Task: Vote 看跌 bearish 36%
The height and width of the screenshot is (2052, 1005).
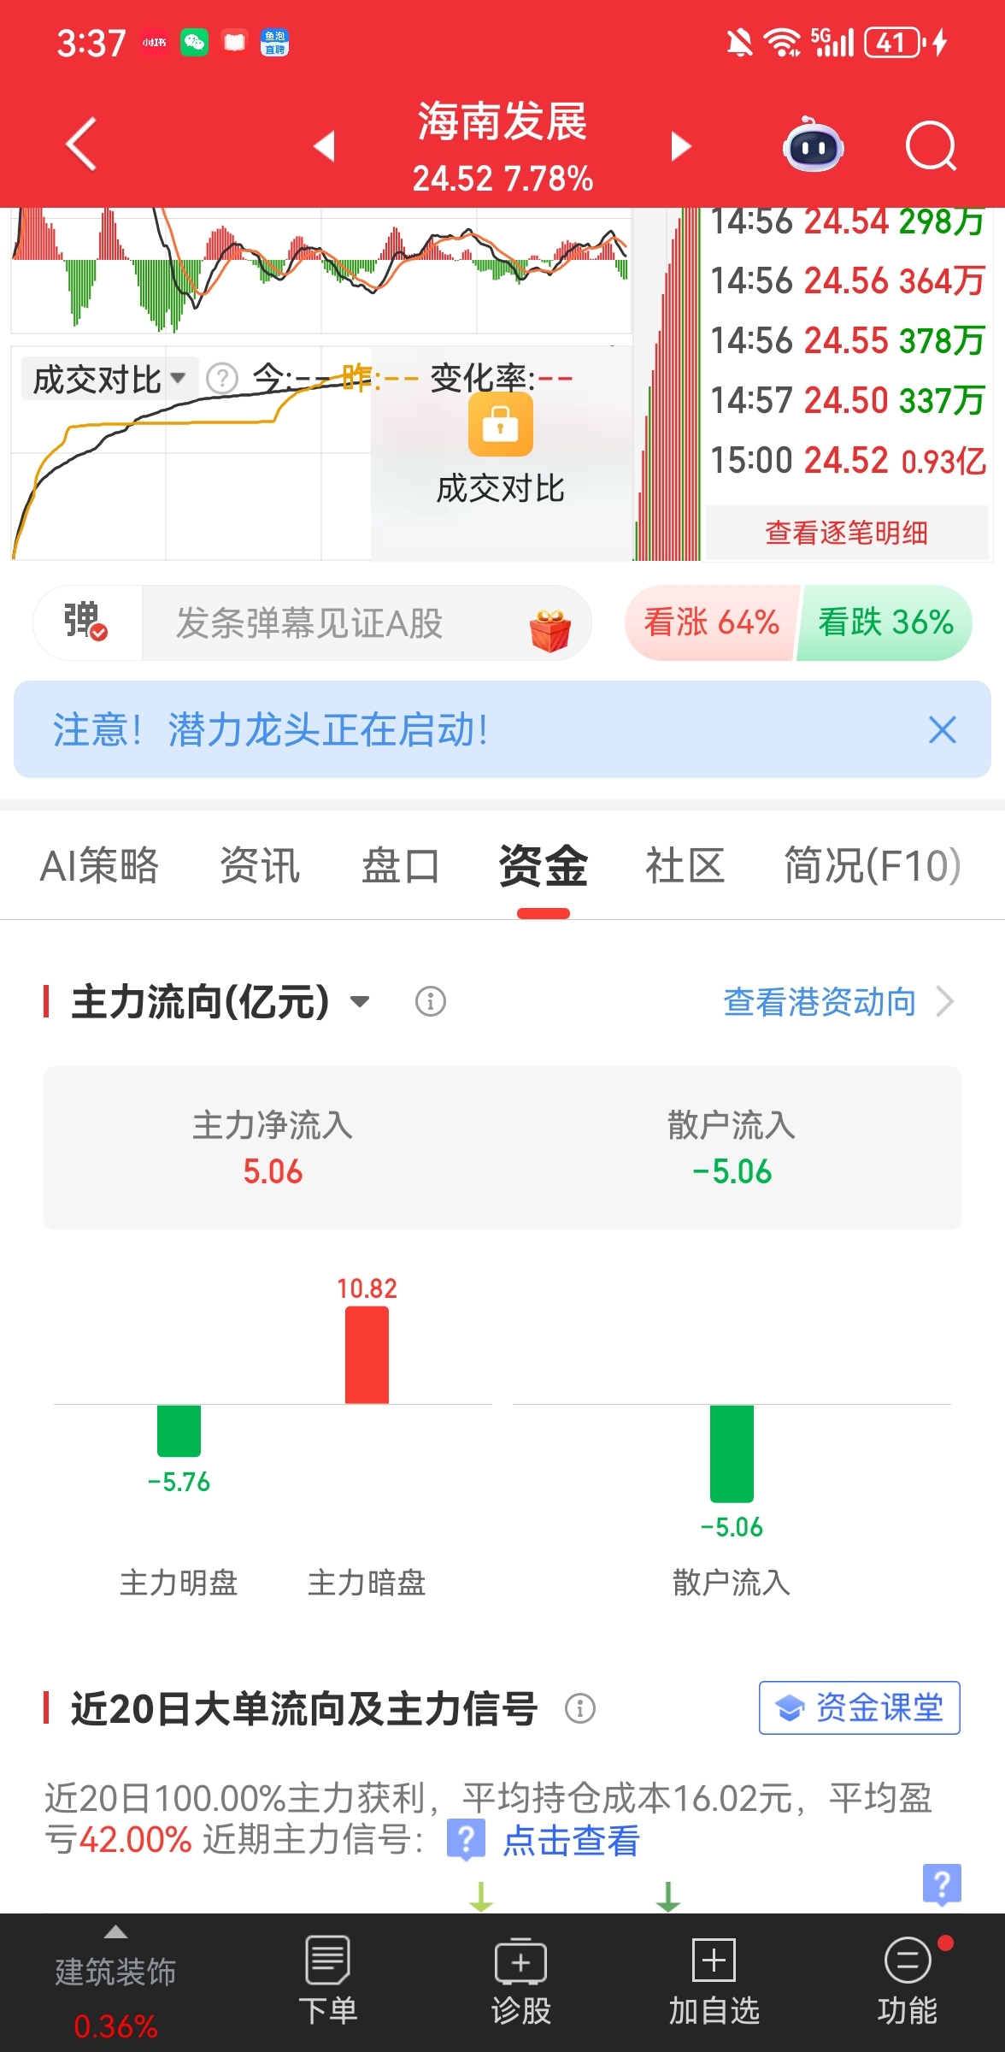Action: [x=885, y=622]
